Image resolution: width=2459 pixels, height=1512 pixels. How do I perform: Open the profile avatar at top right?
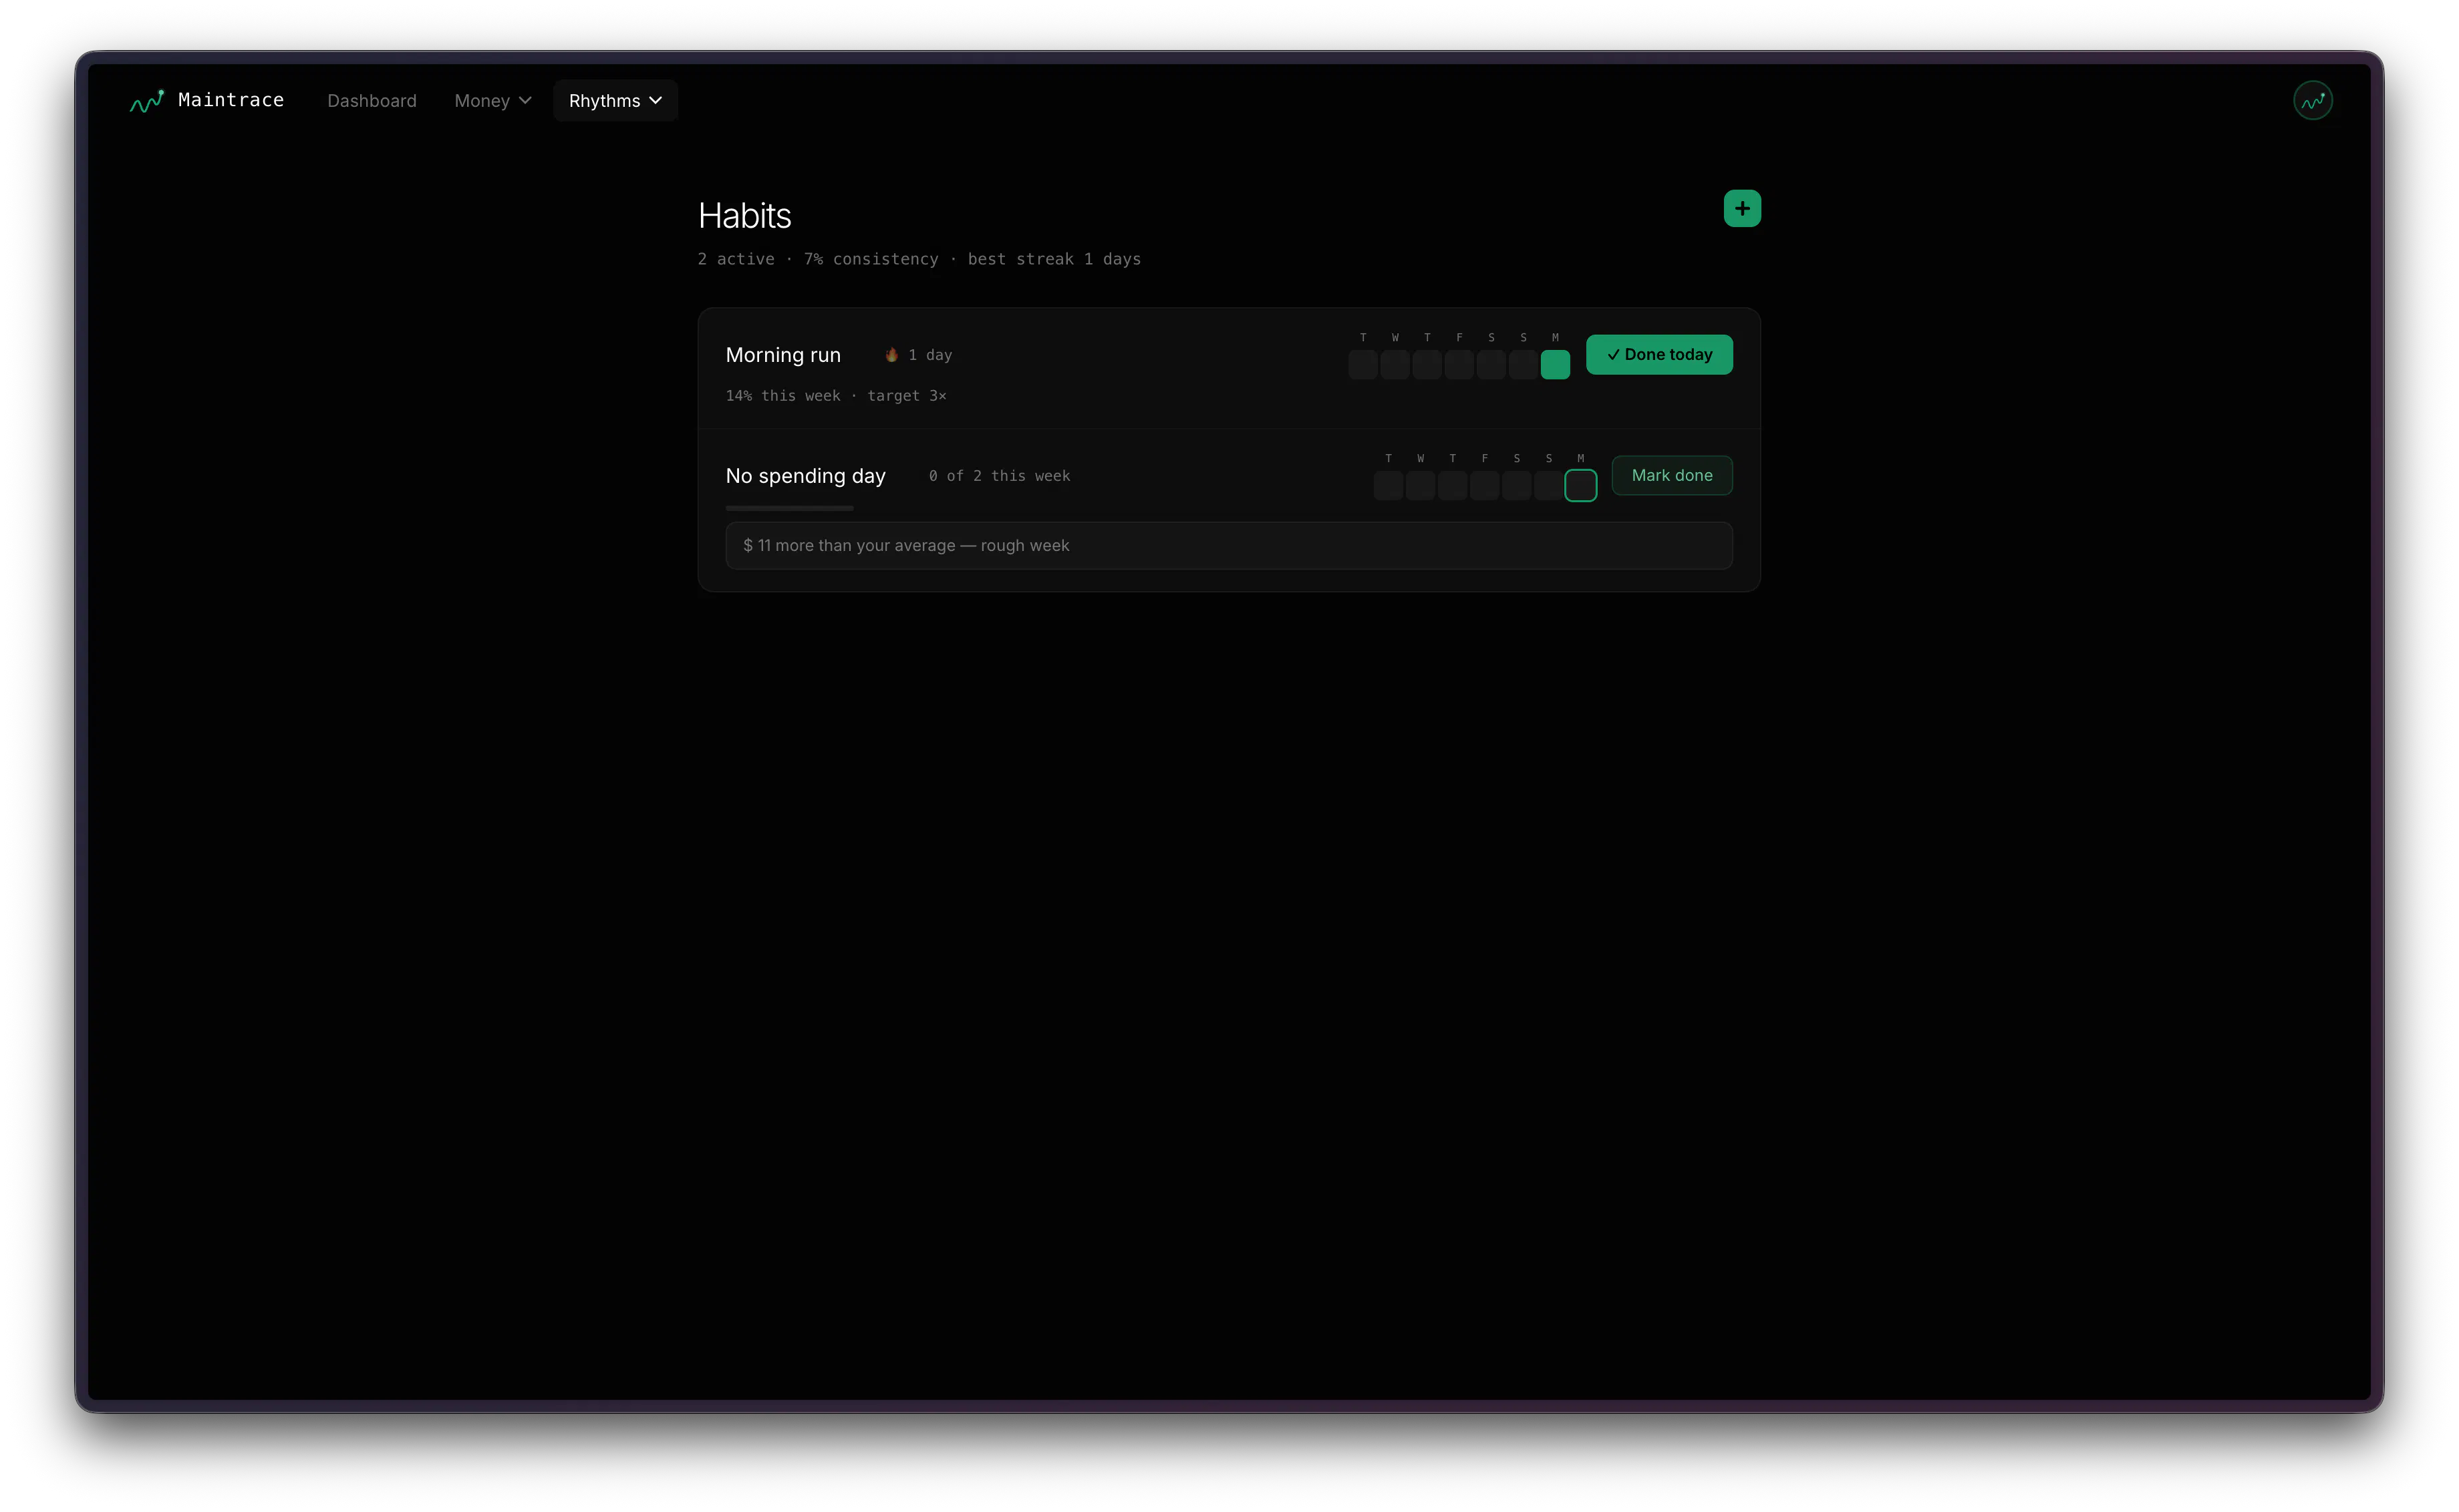coord(2312,100)
